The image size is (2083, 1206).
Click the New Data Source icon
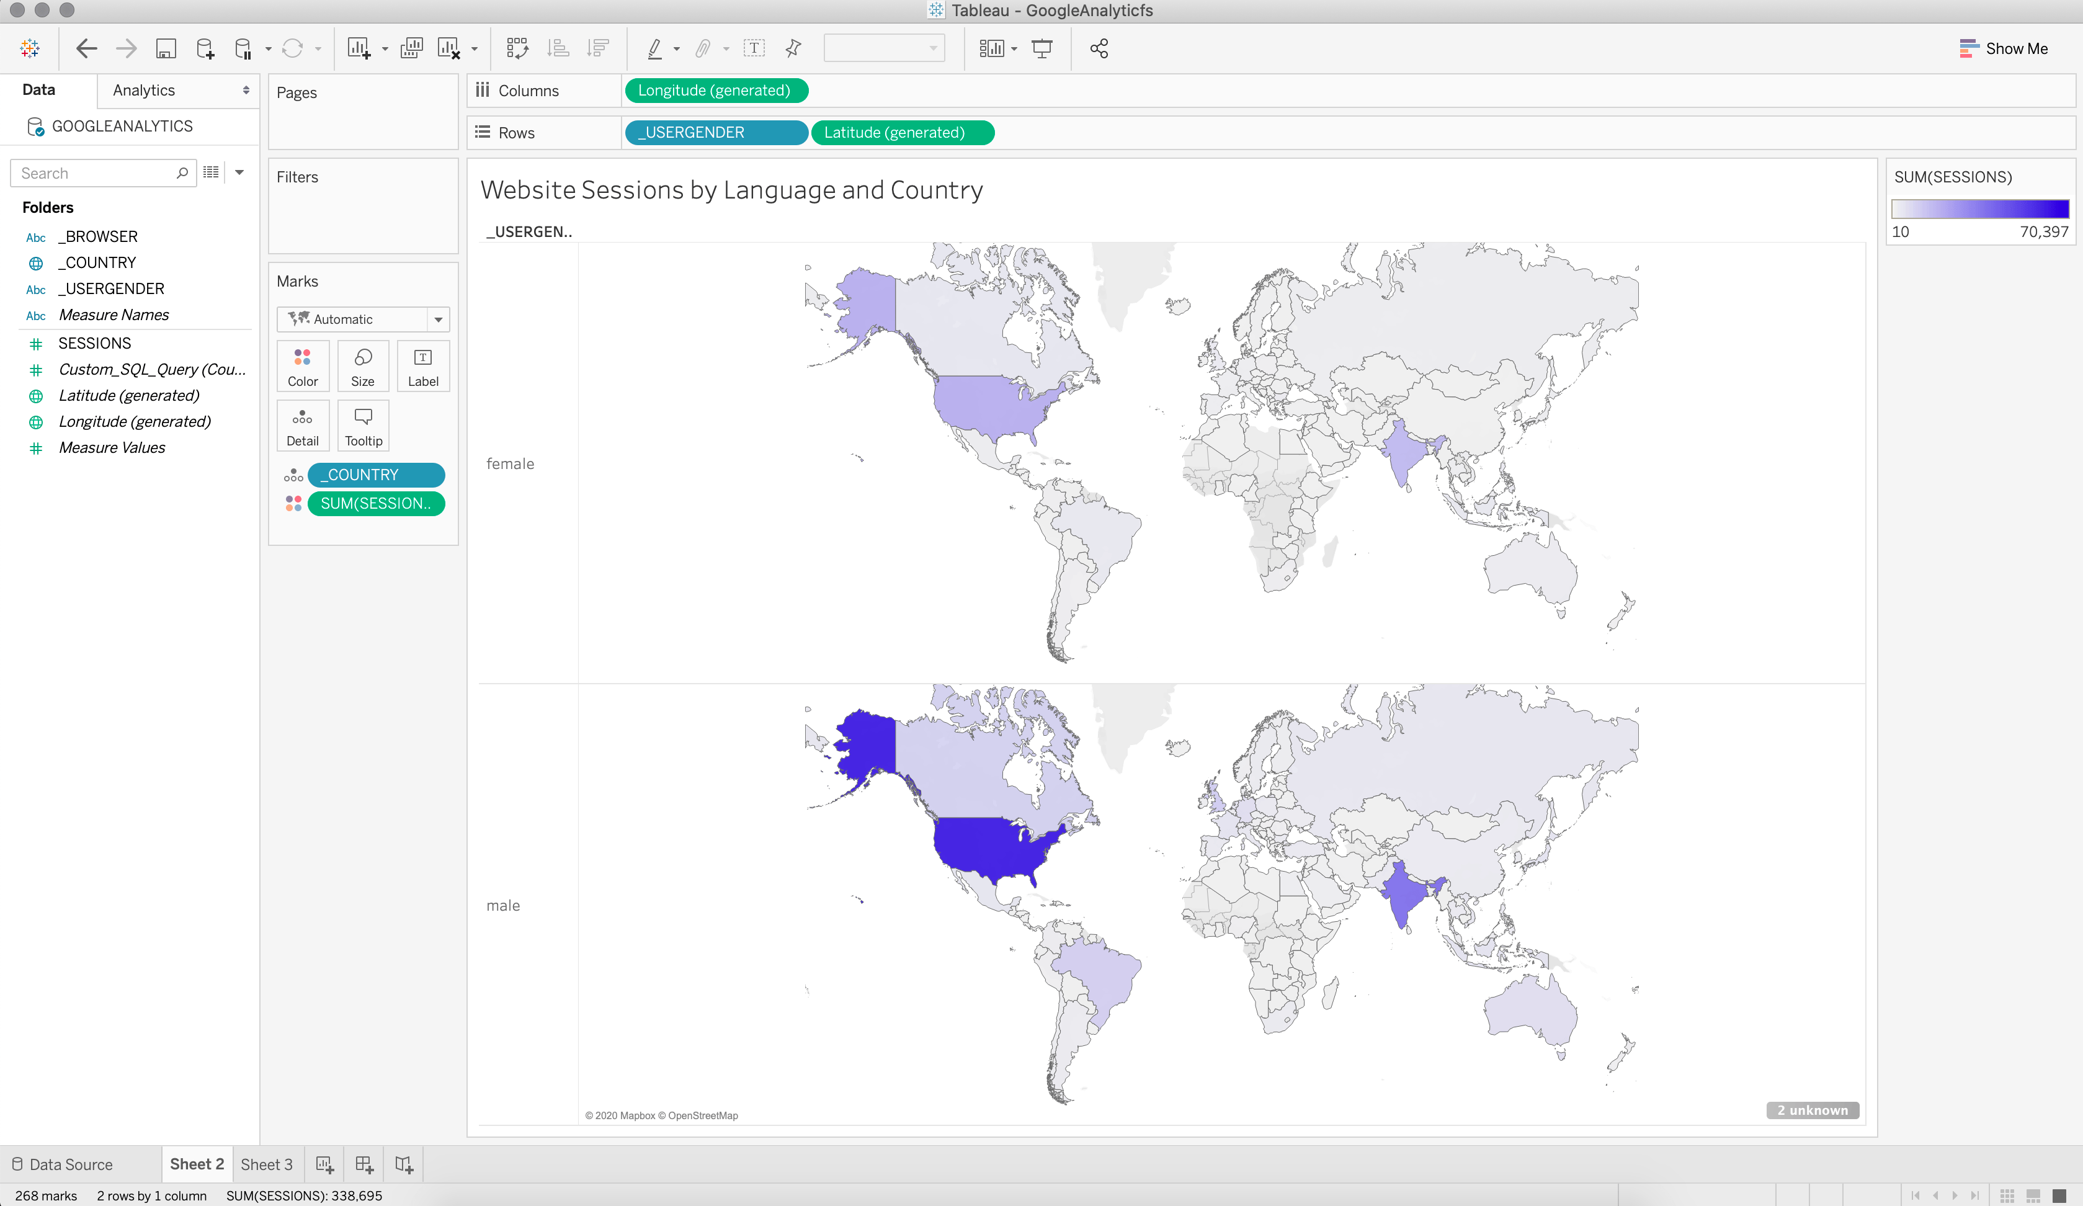[205, 49]
